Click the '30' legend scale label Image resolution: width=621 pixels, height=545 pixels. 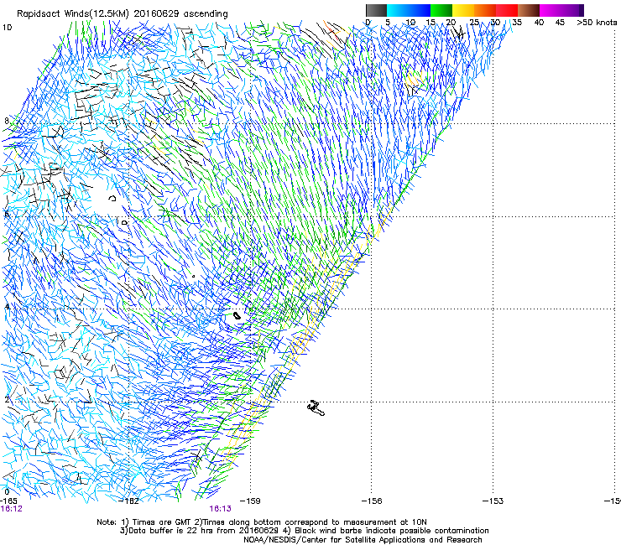pos(495,22)
